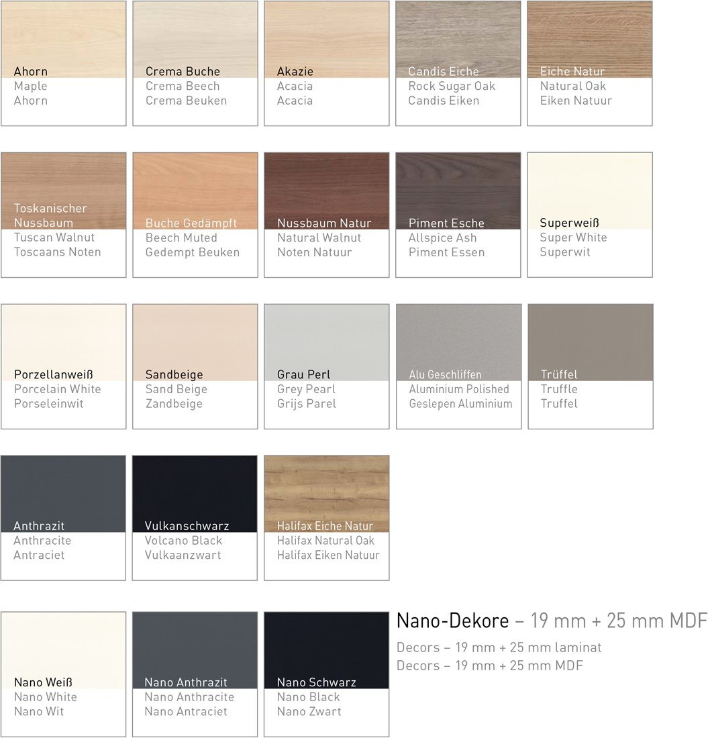Image resolution: width=708 pixels, height=738 pixels.
Task: Select the Ahorn Maple swatch
Action: (x=63, y=40)
